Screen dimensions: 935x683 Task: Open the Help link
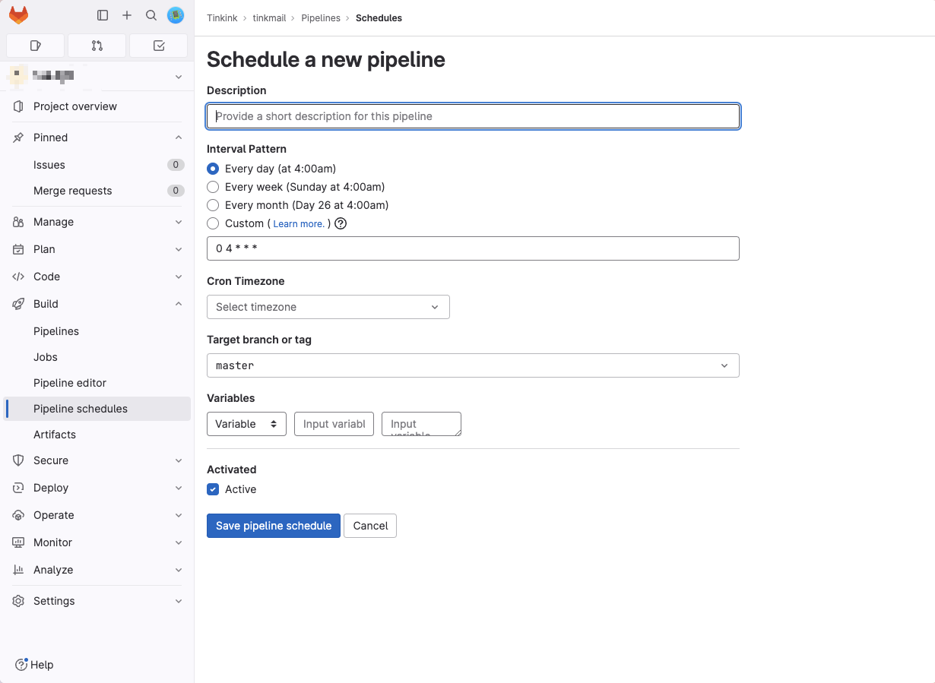[x=35, y=665]
